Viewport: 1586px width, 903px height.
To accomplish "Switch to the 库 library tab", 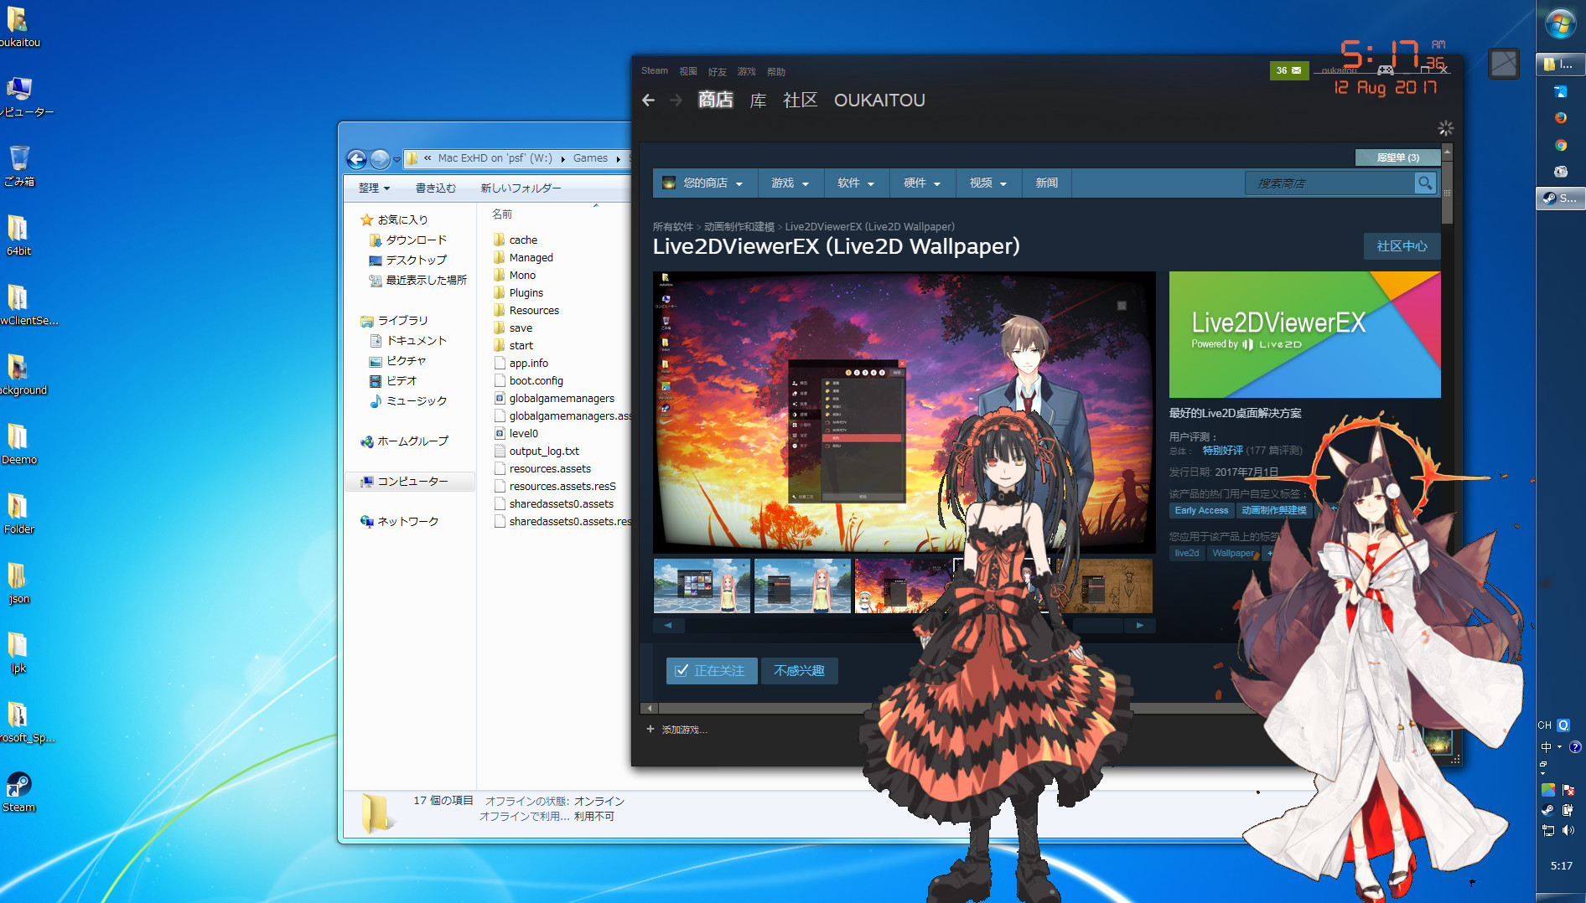I will (757, 100).
